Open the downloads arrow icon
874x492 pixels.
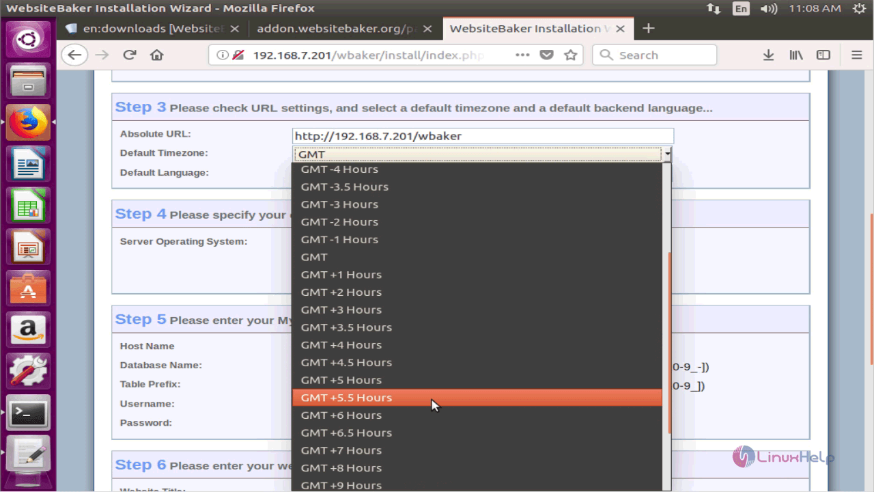pos(768,55)
